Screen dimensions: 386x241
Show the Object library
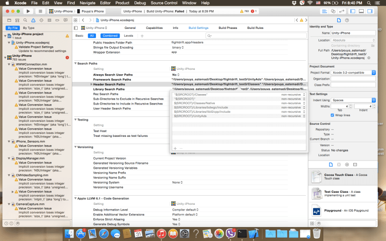tap(347, 164)
